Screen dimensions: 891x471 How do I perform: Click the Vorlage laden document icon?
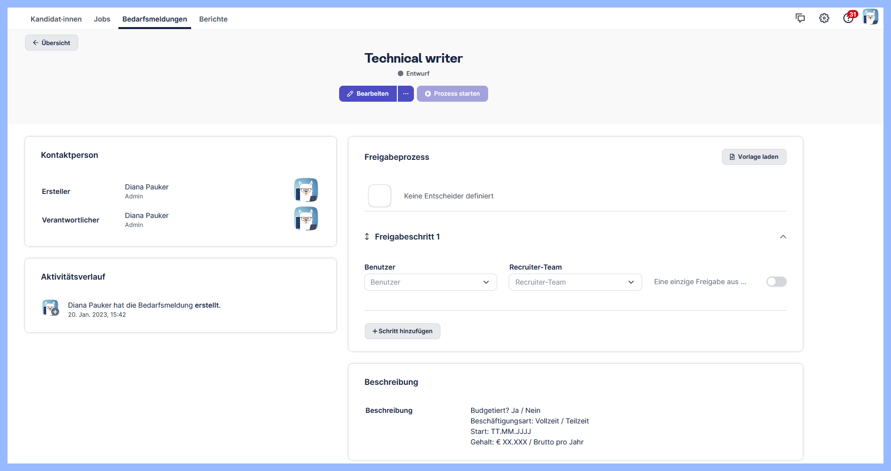click(732, 157)
